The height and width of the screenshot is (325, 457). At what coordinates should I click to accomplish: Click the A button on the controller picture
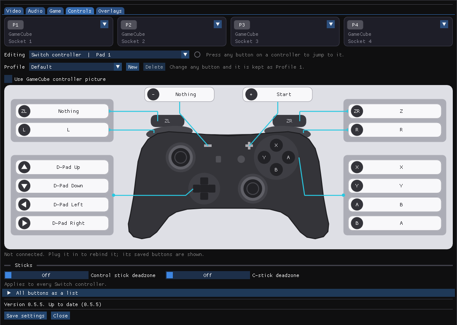[x=288, y=157]
